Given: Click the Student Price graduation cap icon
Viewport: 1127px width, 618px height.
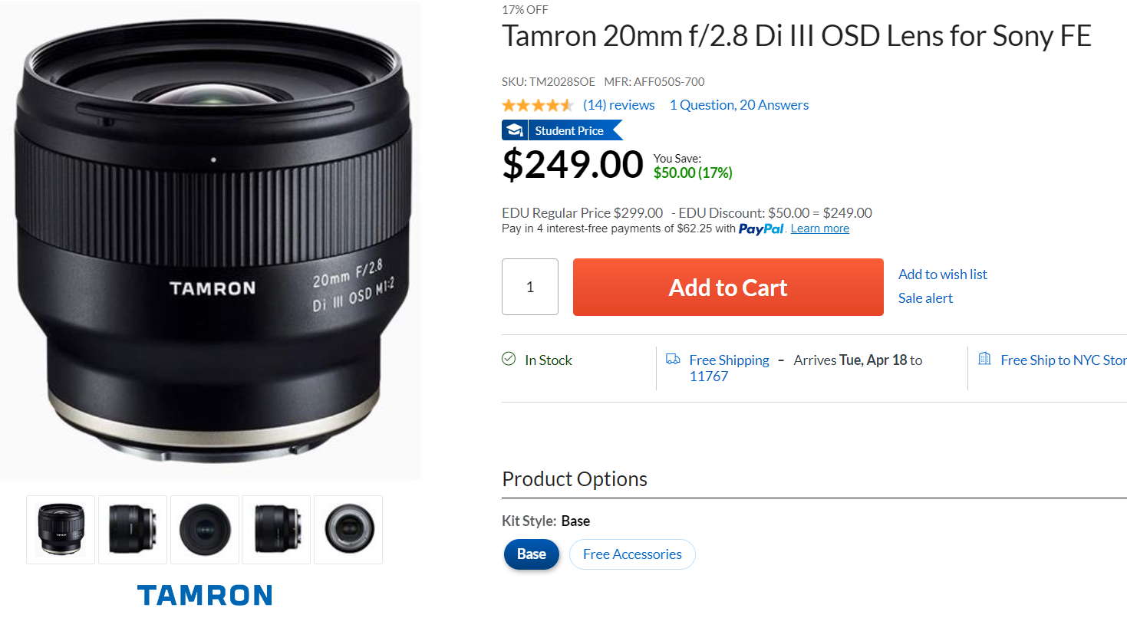Looking at the screenshot, I should click(514, 130).
